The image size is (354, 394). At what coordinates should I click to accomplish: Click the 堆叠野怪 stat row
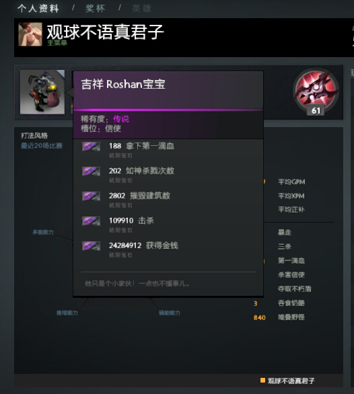[x=279, y=317]
